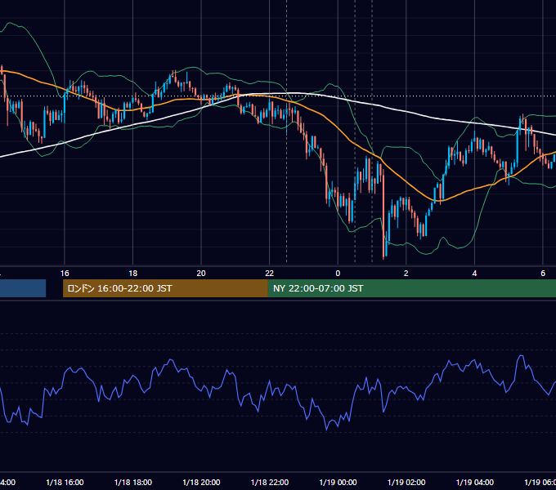Click the 22 hour label on the chart axis
Screen dimensions: 556x490
coord(270,273)
